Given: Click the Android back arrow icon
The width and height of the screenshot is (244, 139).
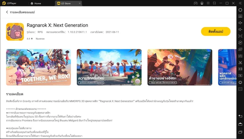Looking at the screenshot, I should pyautogui.click(x=240, y=116).
